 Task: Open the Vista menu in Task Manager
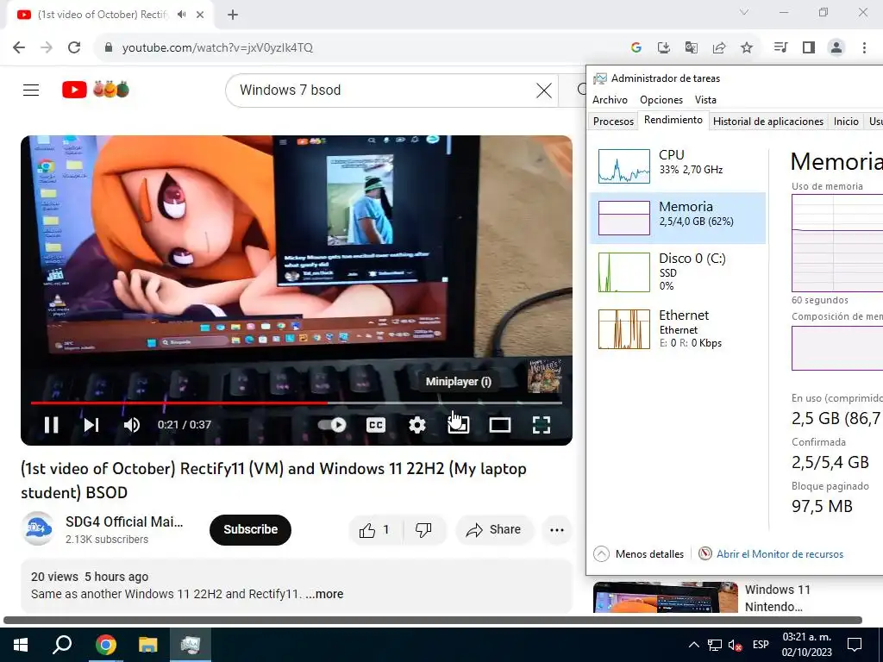pyautogui.click(x=705, y=100)
